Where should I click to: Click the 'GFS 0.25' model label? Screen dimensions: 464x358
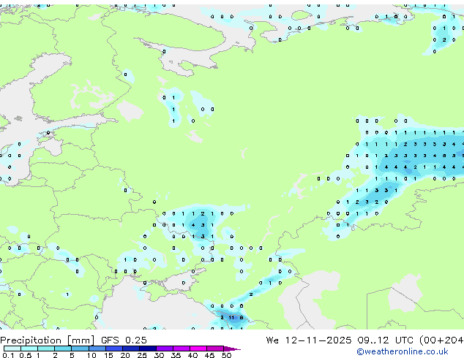pyautogui.click(x=124, y=340)
